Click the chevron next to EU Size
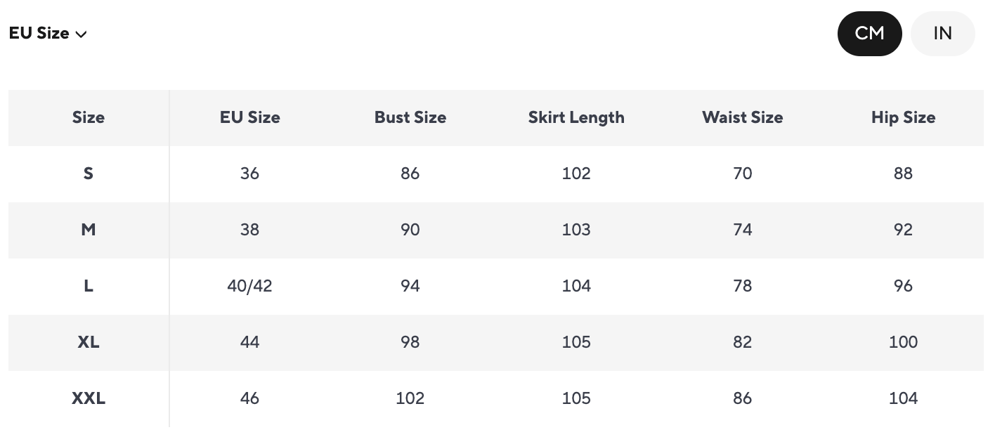The width and height of the screenshot is (995, 437). coord(81,34)
